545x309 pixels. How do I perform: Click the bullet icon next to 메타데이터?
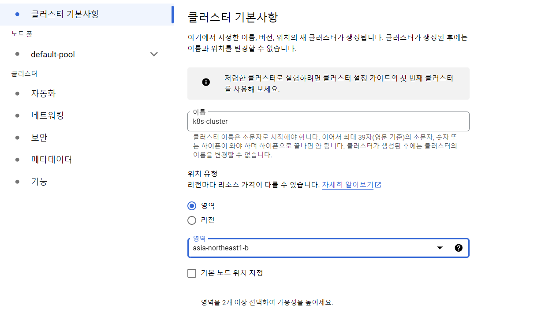[x=17, y=160]
